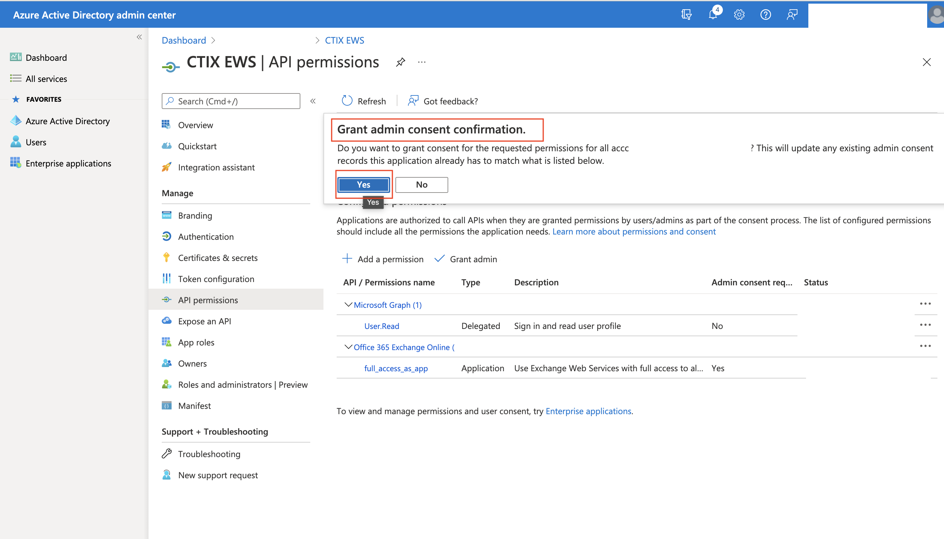Collapse the left navigation sidebar
The width and height of the screenshot is (944, 539).
coord(139,37)
